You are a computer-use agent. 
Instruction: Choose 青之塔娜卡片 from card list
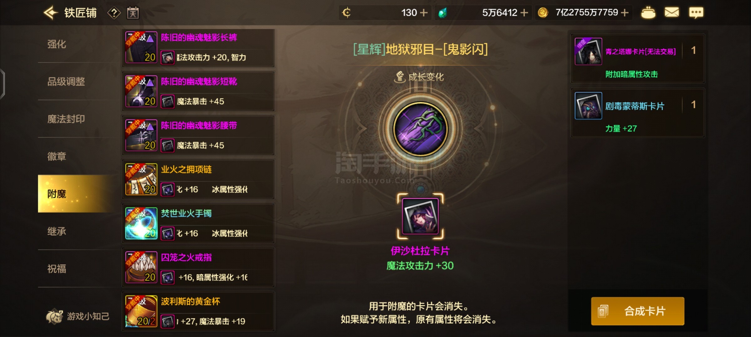(637, 58)
